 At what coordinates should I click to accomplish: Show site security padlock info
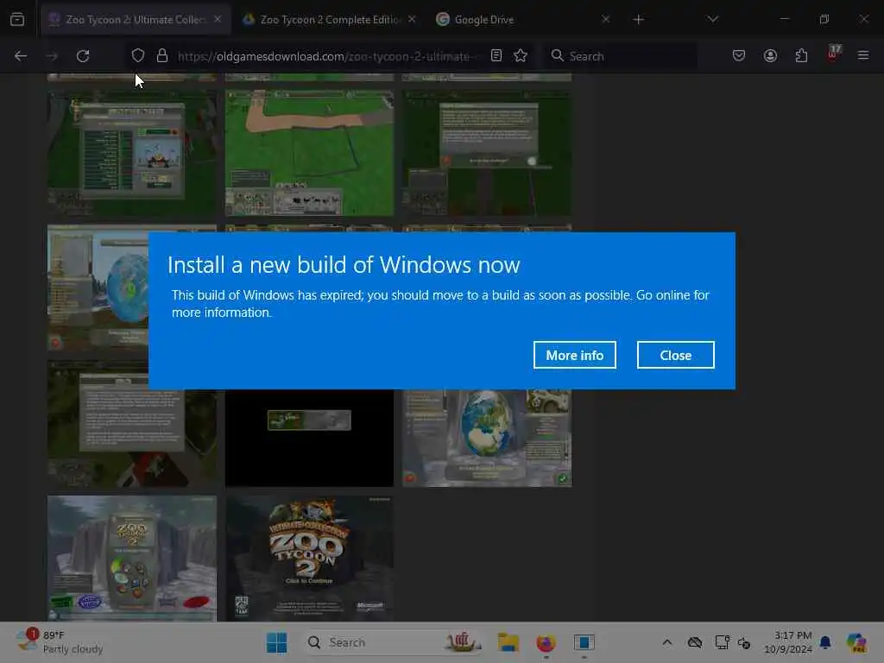(162, 56)
